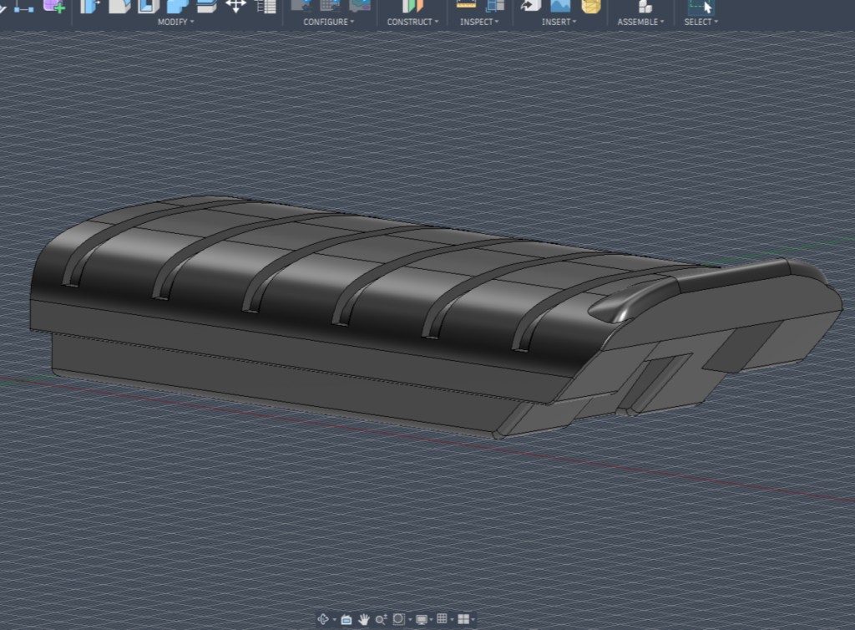The height and width of the screenshot is (630, 855).
Task: Activate the Measure ruler tool
Action: click(x=466, y=6)
